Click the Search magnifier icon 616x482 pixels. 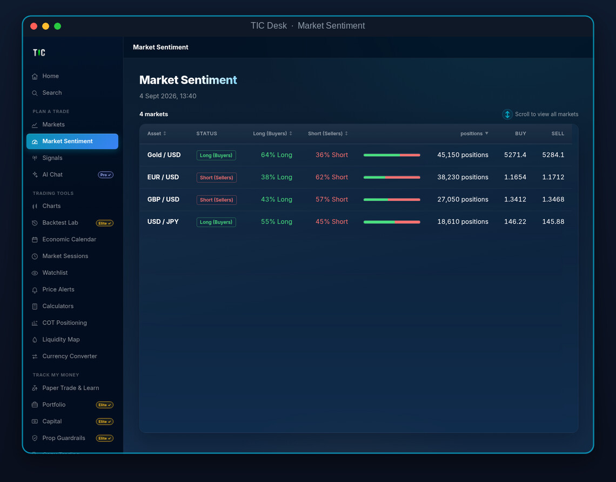tap(35, 93)
